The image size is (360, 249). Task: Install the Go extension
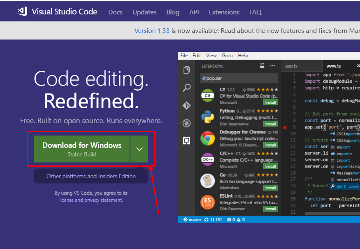(x=270, y=188)
